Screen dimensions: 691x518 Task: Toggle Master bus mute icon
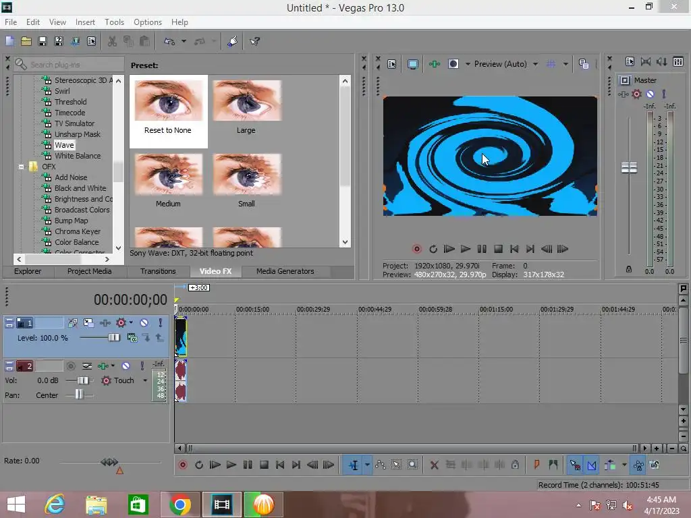pyautogui.click(x=650, y=94)
